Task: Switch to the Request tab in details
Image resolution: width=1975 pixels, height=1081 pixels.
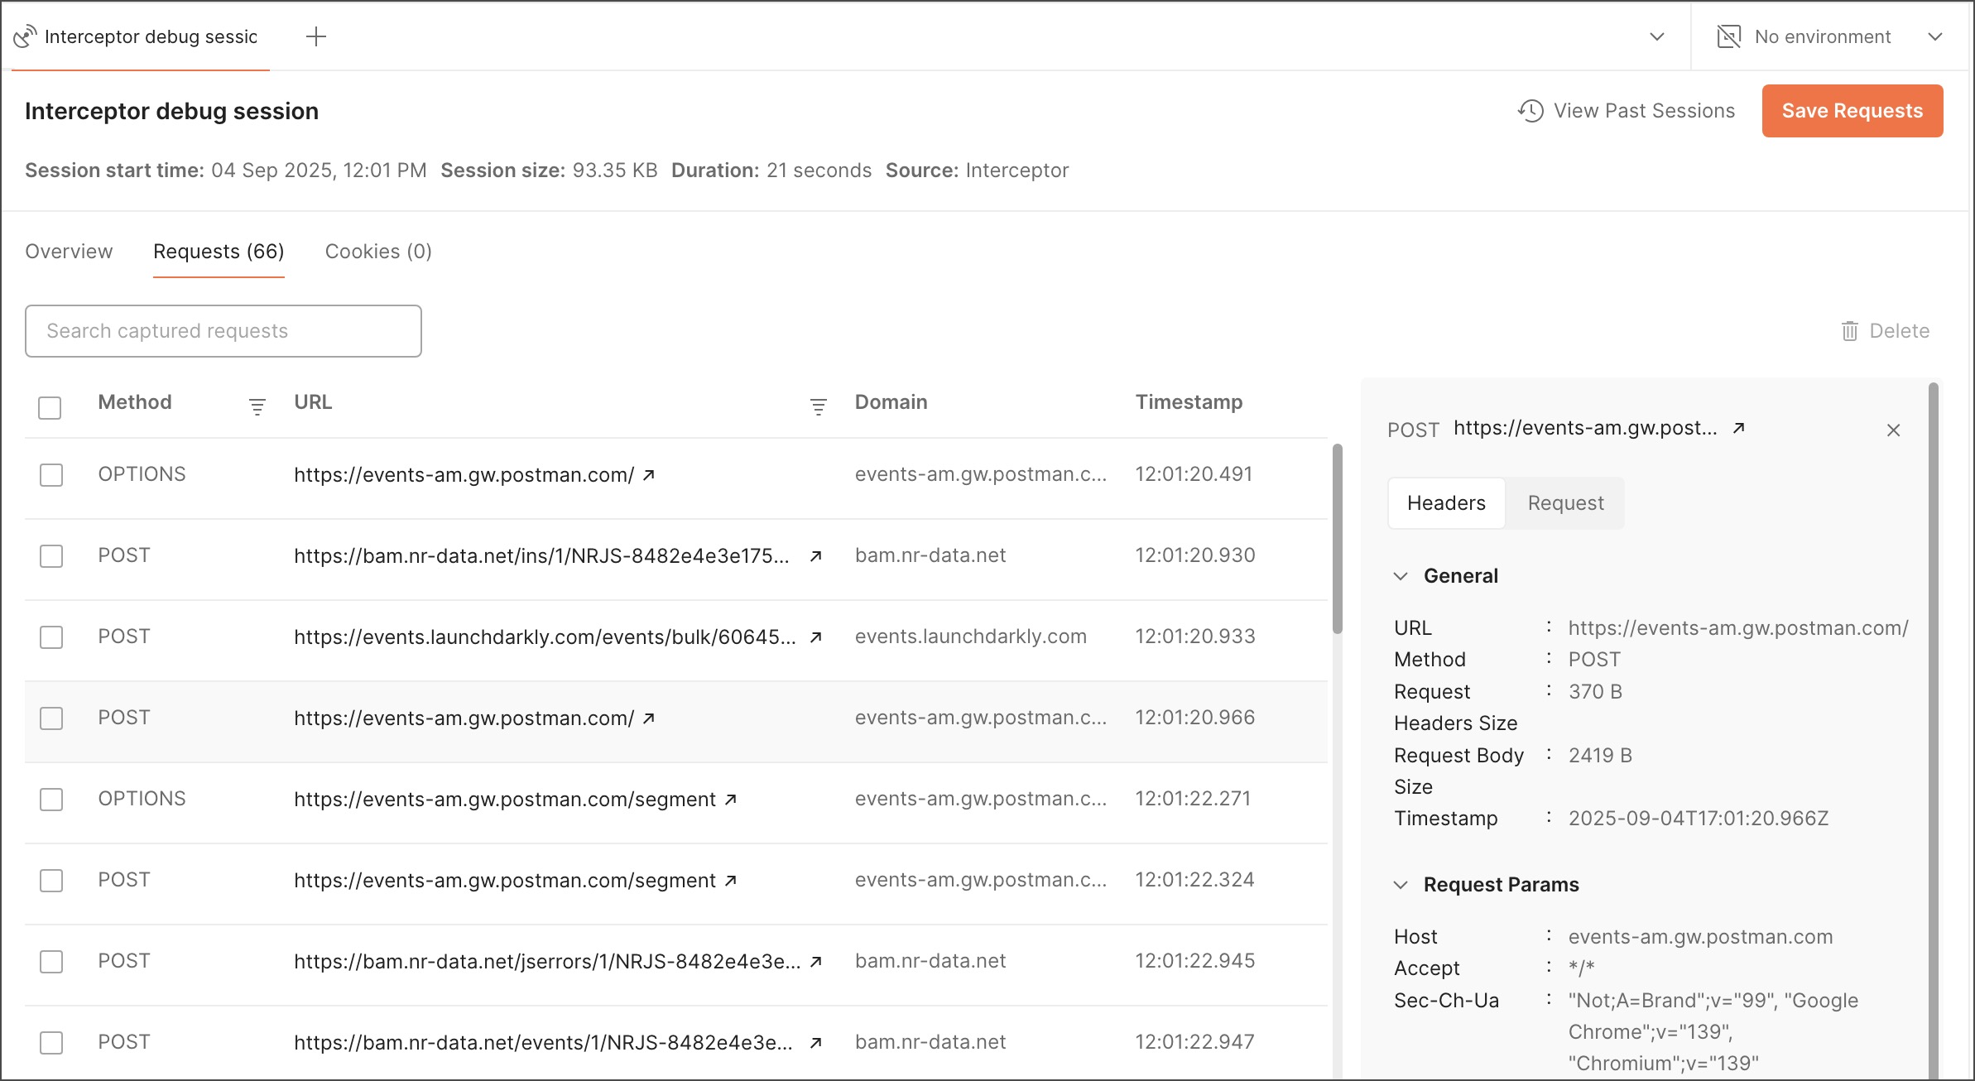Action: (1565, 503)
